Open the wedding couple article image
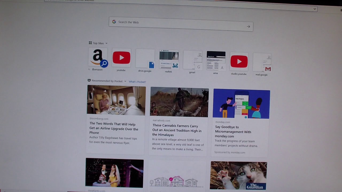Image resolution: width=342 pixels, height=192 pixels. 114,173
